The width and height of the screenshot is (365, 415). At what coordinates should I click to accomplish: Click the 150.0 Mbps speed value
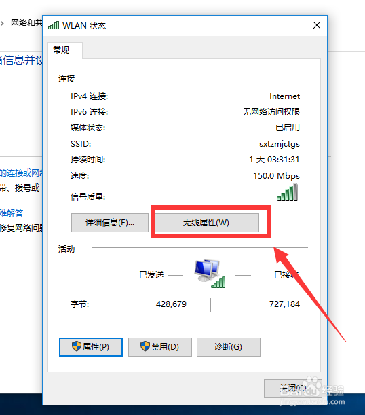coord(276,176)
